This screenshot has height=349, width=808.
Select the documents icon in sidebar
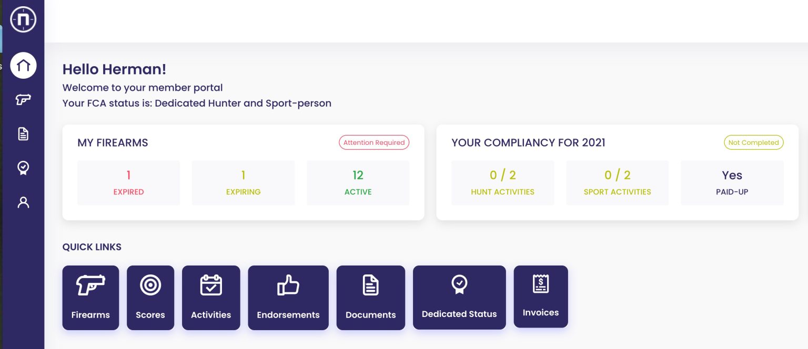click(x=23, y=134)
